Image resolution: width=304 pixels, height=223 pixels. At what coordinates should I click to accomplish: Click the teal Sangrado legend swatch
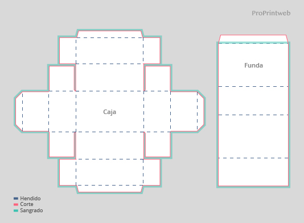pos(16,211)
